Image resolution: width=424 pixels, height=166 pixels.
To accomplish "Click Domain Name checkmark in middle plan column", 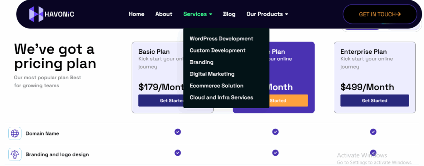I will pos(275,132).
